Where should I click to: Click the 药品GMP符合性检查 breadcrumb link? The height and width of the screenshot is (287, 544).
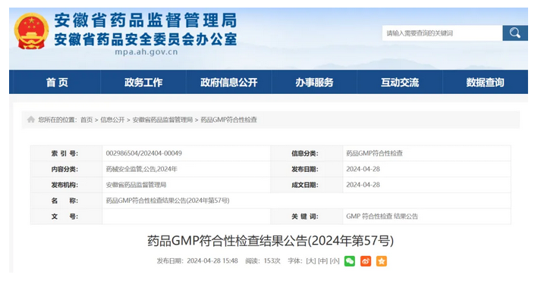[228, 120]
